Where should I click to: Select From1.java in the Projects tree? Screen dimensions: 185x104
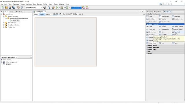click(x=16, y=21)
